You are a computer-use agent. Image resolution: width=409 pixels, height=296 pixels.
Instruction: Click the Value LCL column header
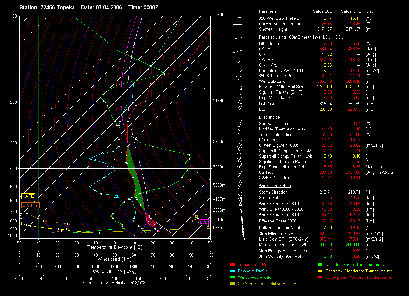click(322, 11)
